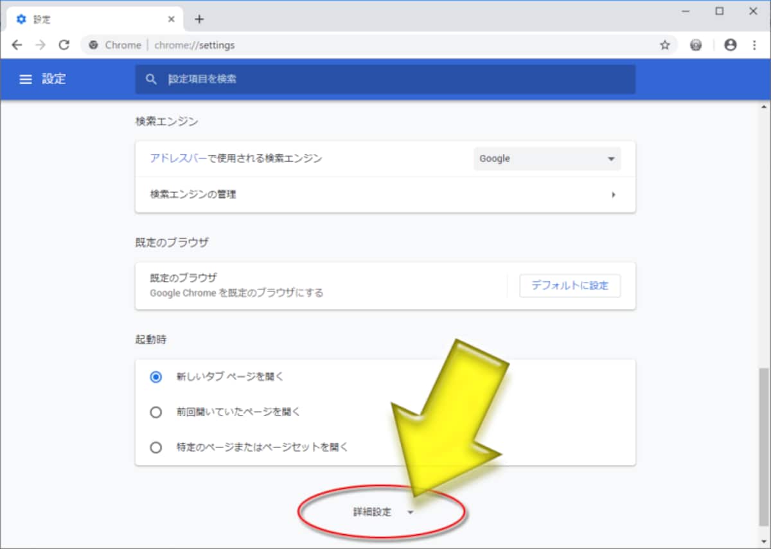Screen dimensions: 771x549
Task: Click デフォルトに設定 button
Action: pyautogui.click(x=570, y=286)
